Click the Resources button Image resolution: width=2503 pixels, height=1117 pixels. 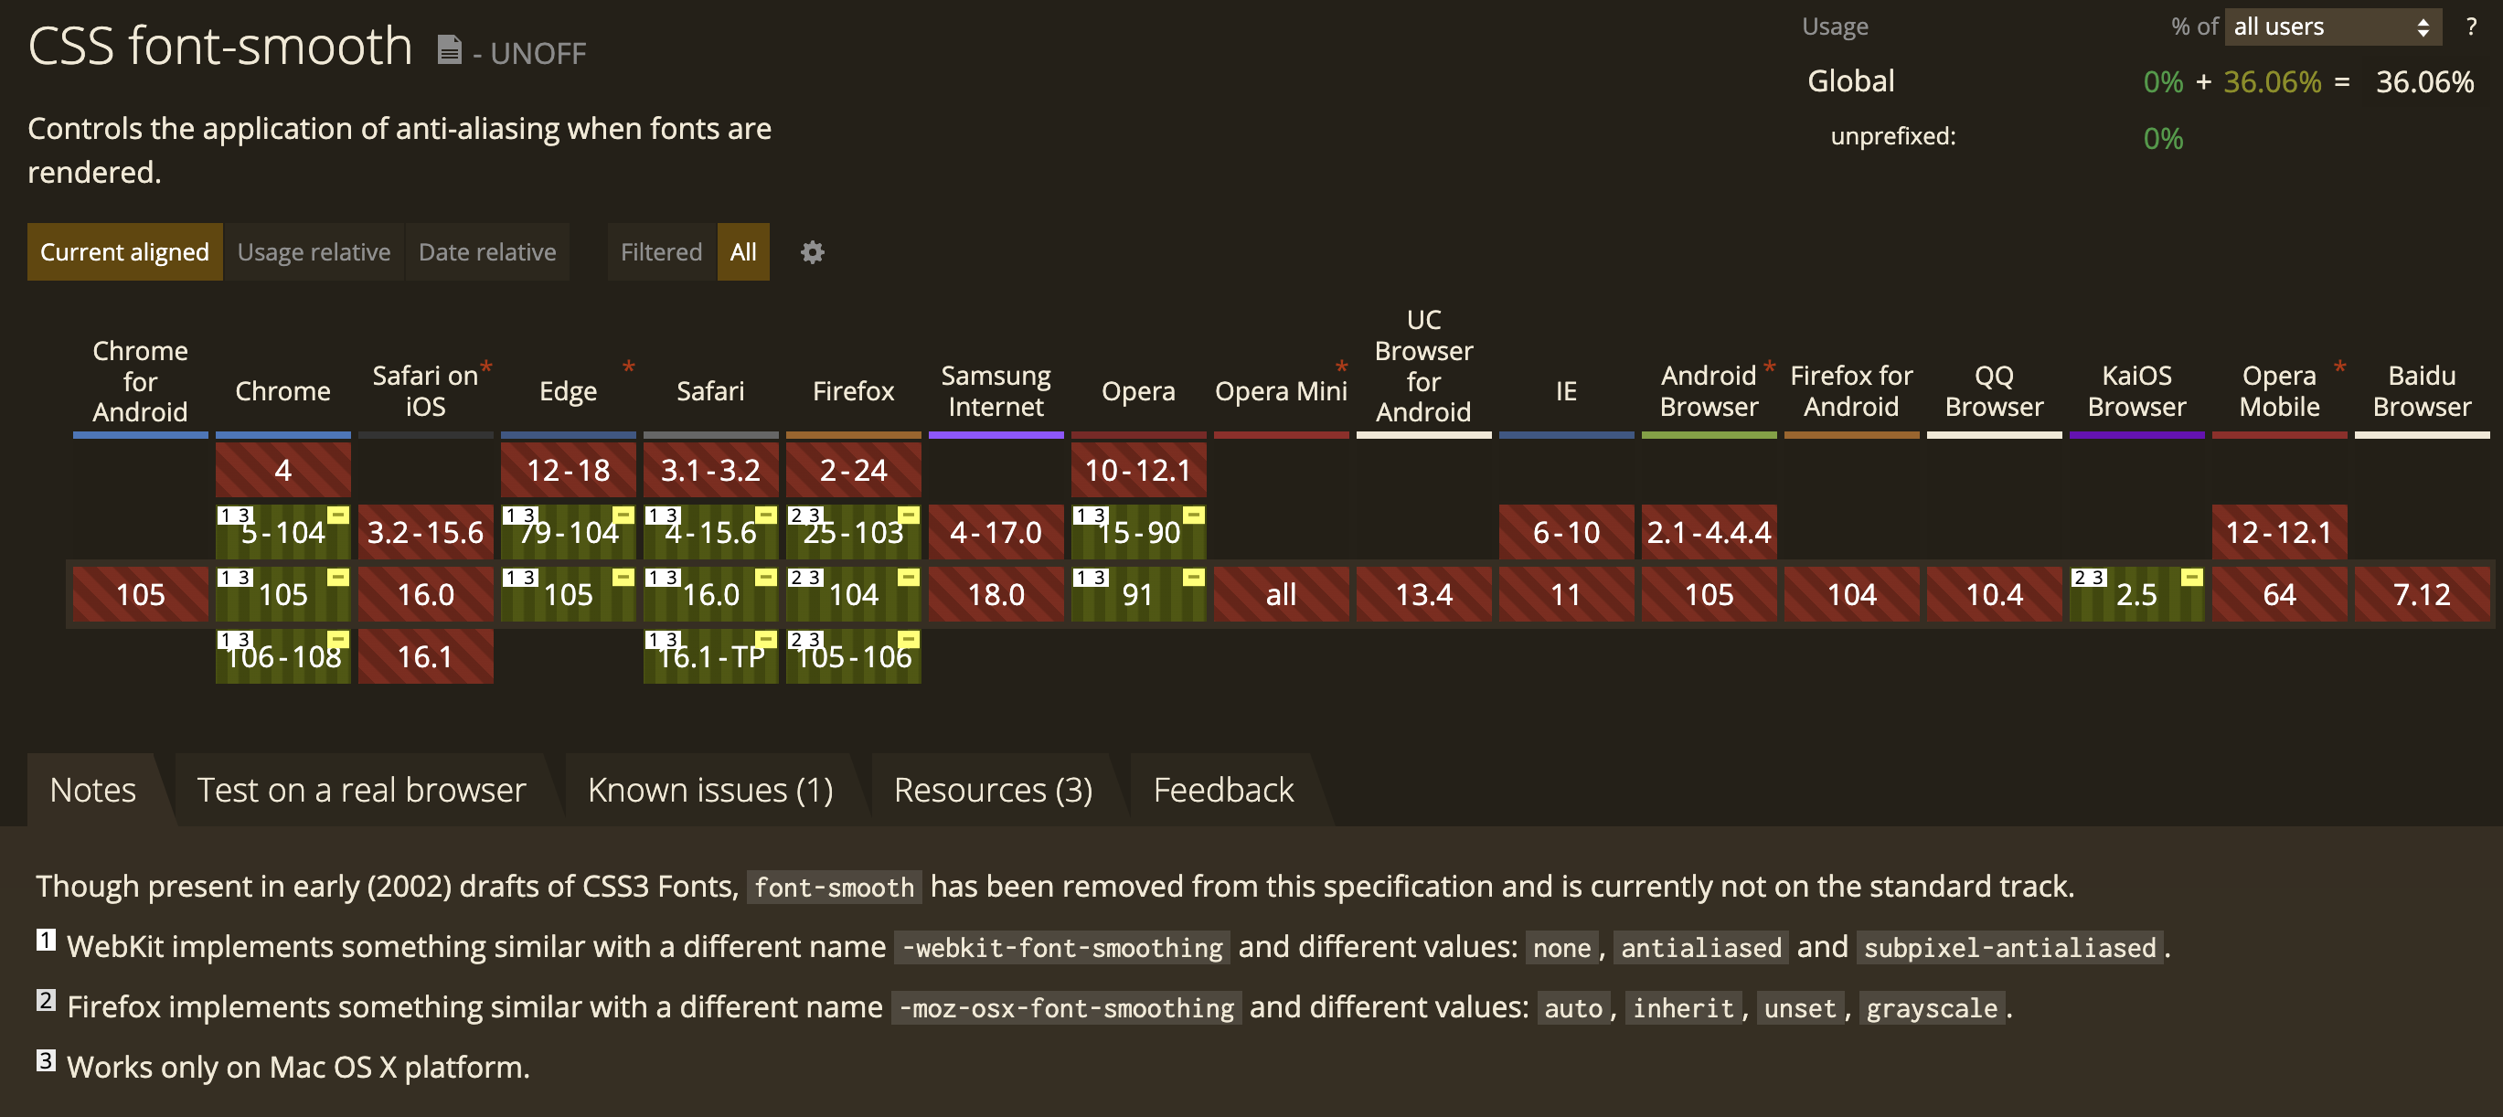(991, 787)
